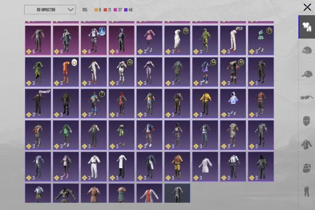Image resolution: width=315 pixels, height=210 pixels.
Task: Open the jacket tops category
Action: (x=306, y=145)
